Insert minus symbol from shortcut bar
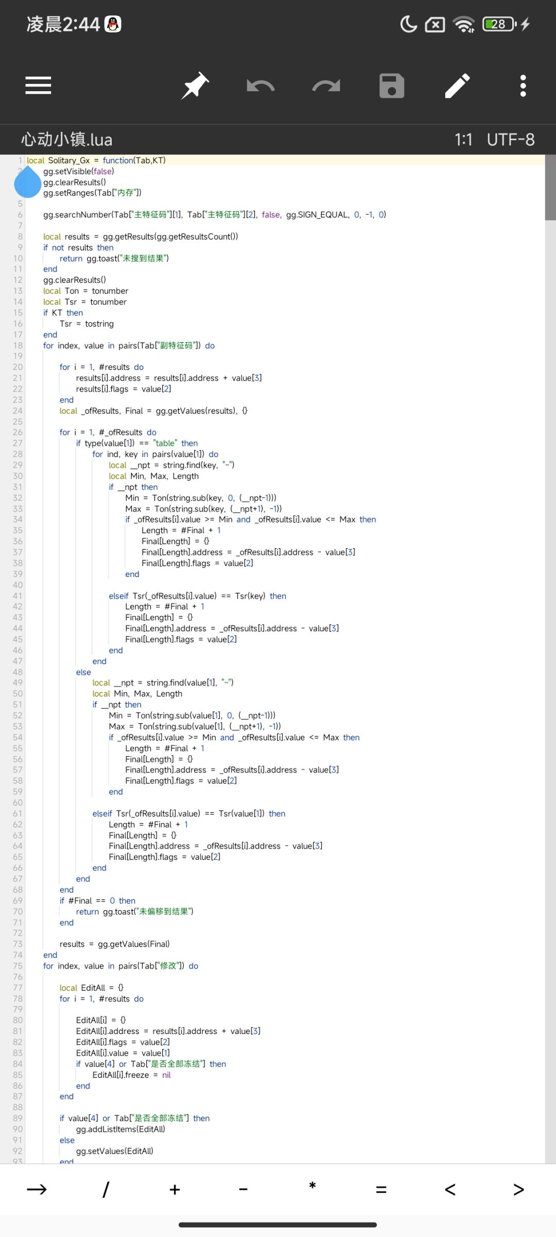Viewport: 556px width, 1237px height. (x=244, y=1189)
